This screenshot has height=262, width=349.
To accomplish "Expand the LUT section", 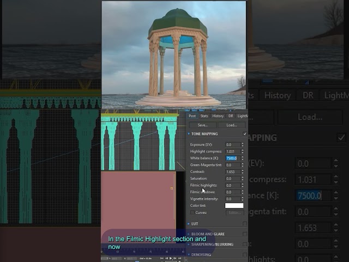I will click(189, 223).
